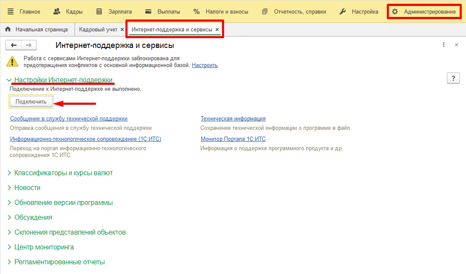Open the Техническая информация link

point(233,118)
